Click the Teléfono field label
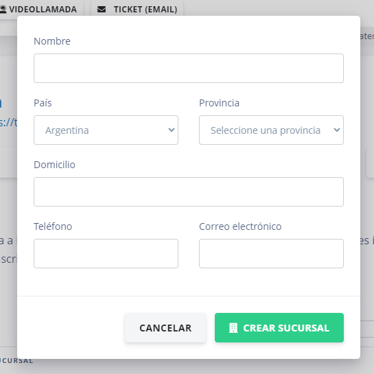 [x=53, y=226]
